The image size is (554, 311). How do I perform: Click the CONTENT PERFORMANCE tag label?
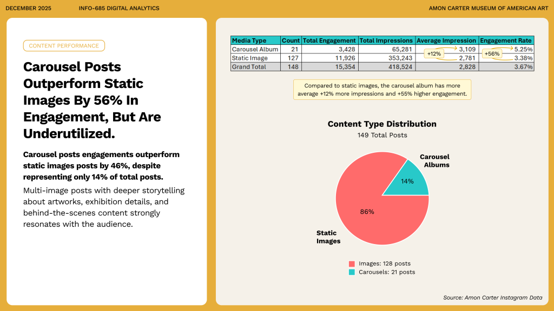pyautogui.click(x=64, y=46)
